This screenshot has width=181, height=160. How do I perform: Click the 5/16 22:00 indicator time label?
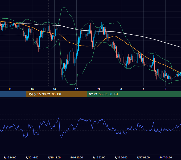click(x=99, y=157)
